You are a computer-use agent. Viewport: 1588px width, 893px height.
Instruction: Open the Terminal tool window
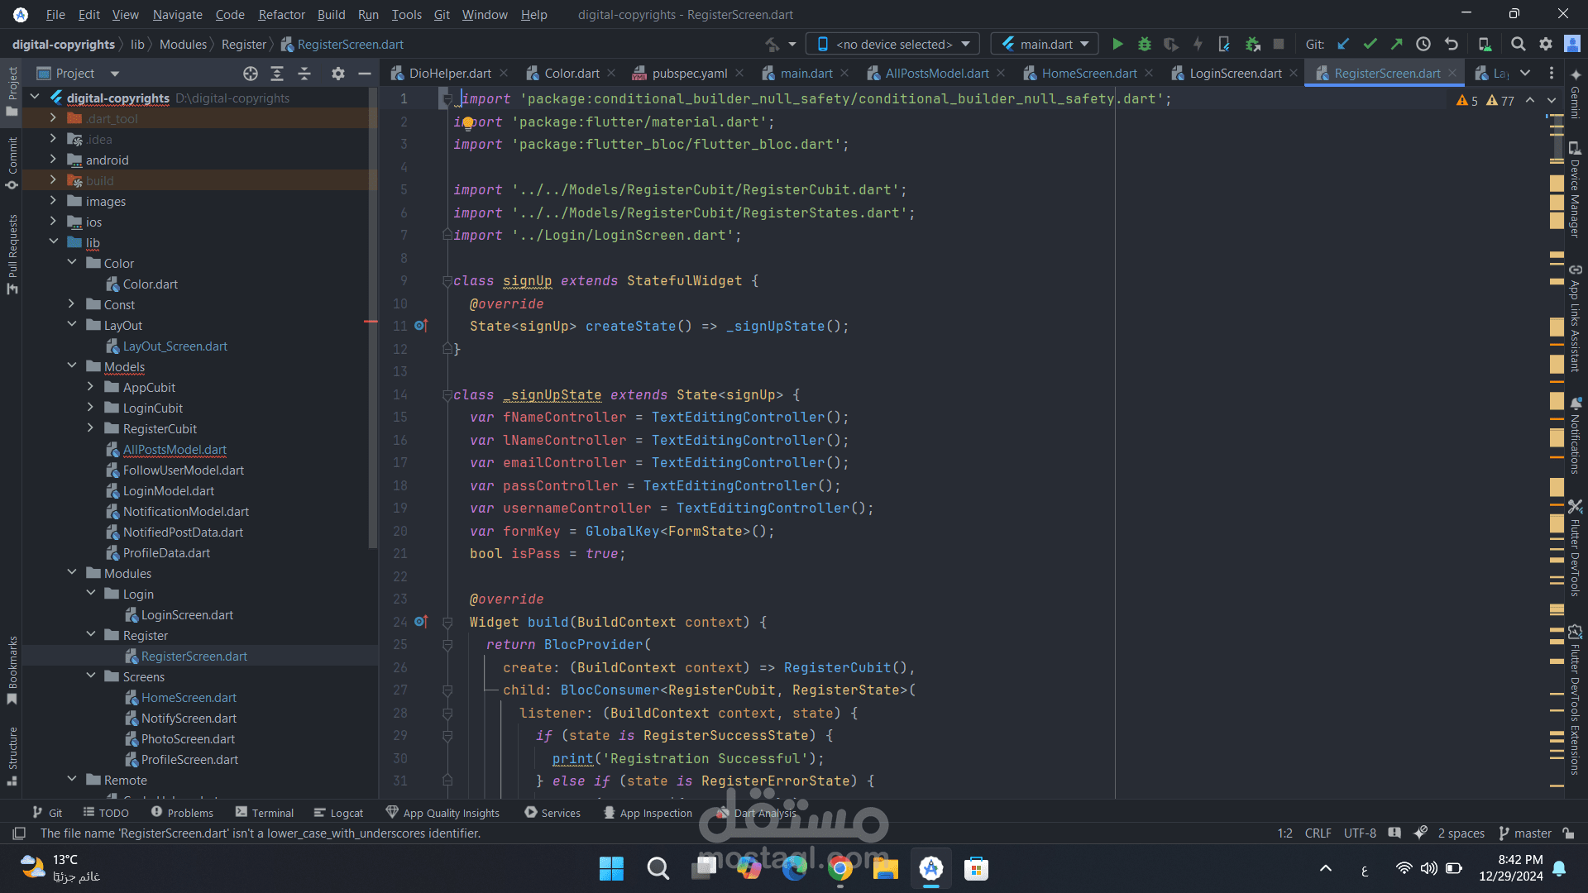point(265,813)
